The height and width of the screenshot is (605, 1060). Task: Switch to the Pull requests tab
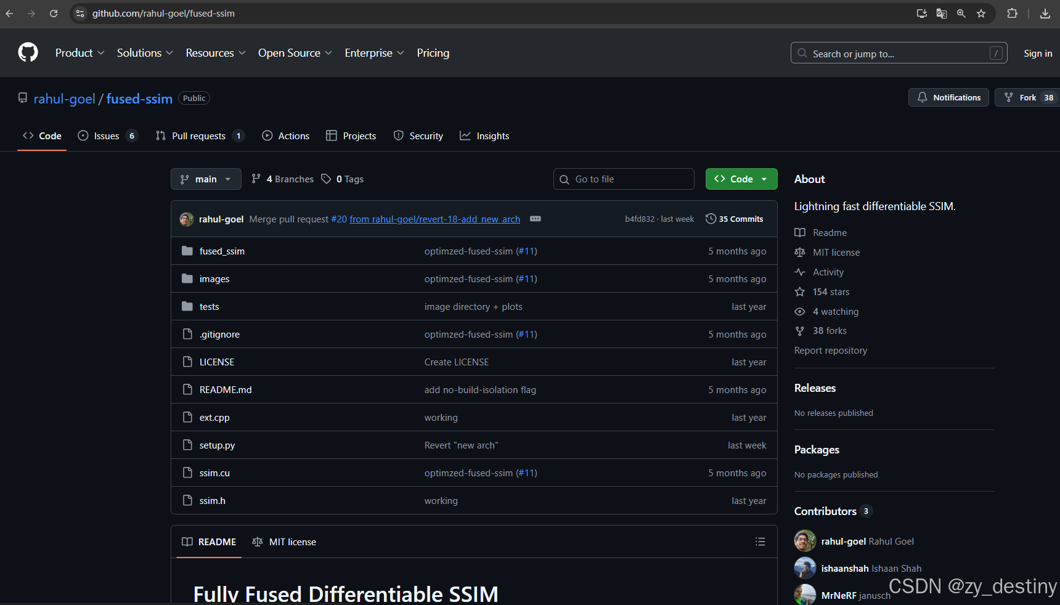pyautogui.click(x=200, y=136)
